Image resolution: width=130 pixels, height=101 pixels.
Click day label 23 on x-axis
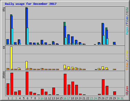91,98
